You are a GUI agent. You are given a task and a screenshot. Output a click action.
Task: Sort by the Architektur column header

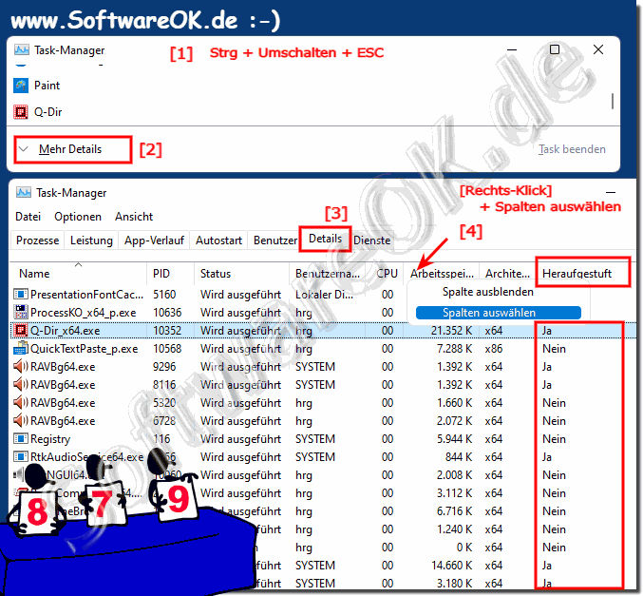(x=507, y=274)
